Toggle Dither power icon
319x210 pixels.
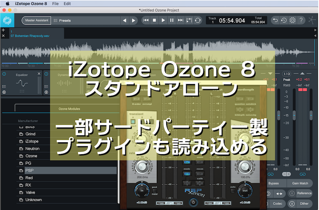[x=292, y=204]
